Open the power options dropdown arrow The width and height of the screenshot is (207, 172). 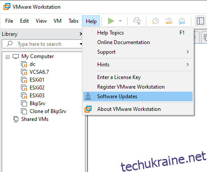coord(120,21)
